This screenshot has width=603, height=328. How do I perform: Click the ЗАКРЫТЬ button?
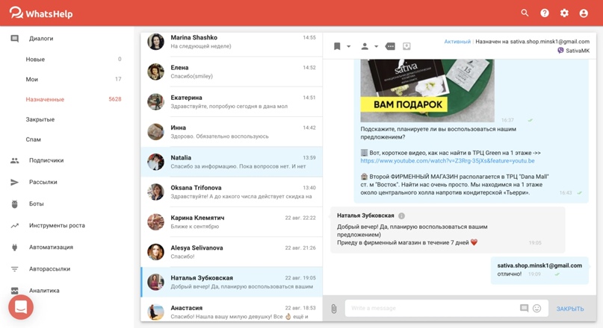coord(569,309)
